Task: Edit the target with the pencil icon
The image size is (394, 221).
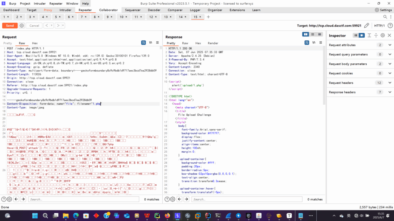Action: 367,26
